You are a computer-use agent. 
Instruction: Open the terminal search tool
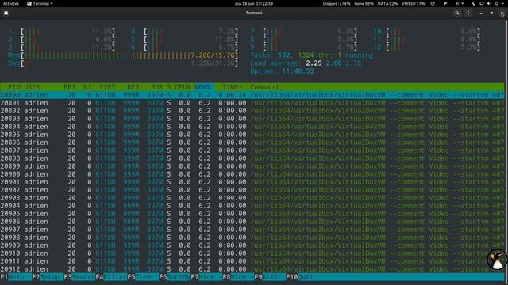[457, 13]
